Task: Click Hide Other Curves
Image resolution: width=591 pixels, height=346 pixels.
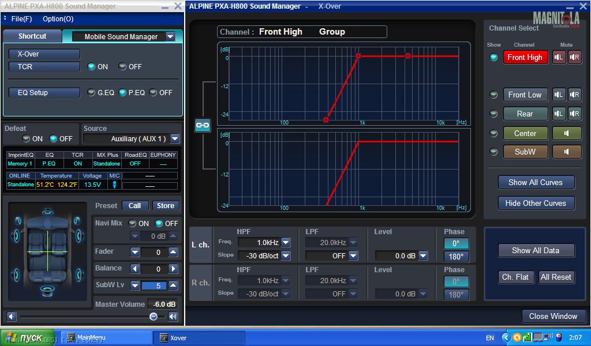Action: tap(536, 204)
